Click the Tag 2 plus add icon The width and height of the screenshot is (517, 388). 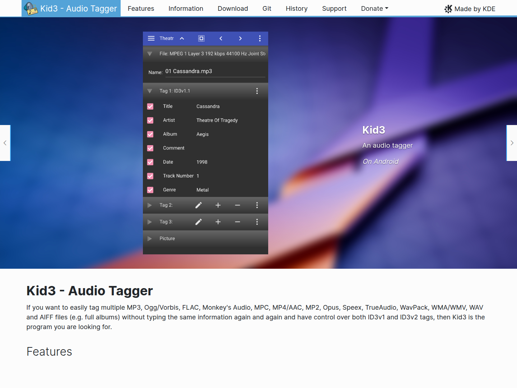pyautogui.click(x=218, y=205)
